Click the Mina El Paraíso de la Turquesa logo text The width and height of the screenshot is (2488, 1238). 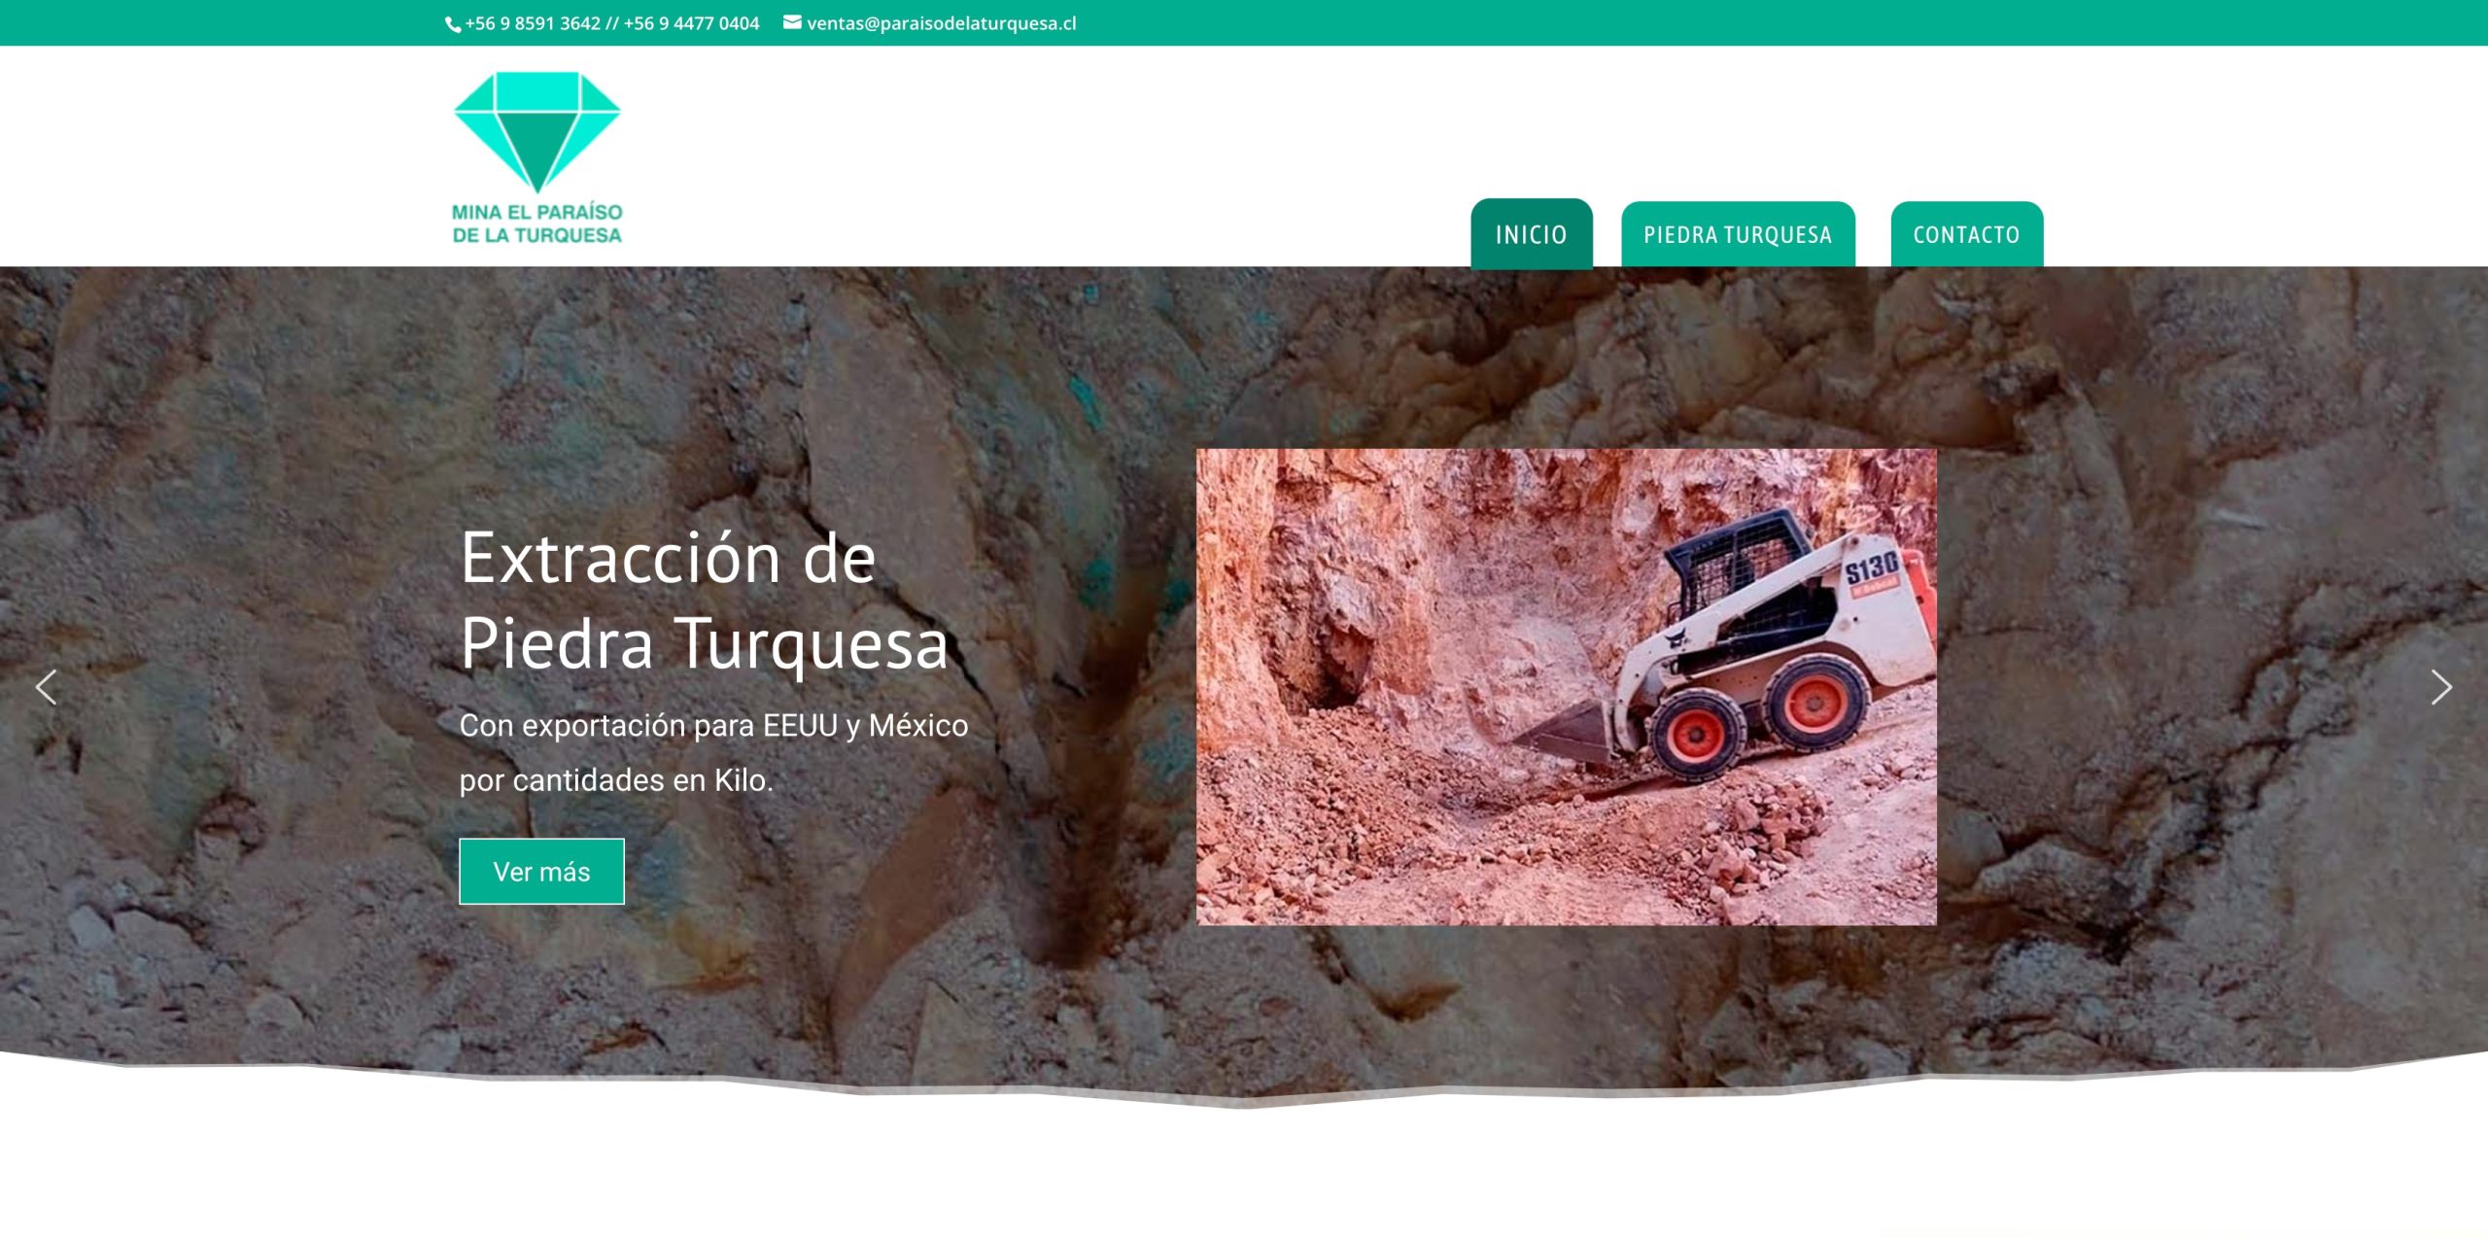pos(536,224)
